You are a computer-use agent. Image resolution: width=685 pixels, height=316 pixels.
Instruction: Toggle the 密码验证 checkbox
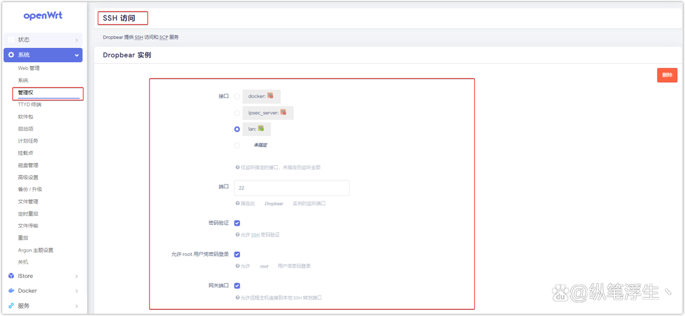(237, 223)
